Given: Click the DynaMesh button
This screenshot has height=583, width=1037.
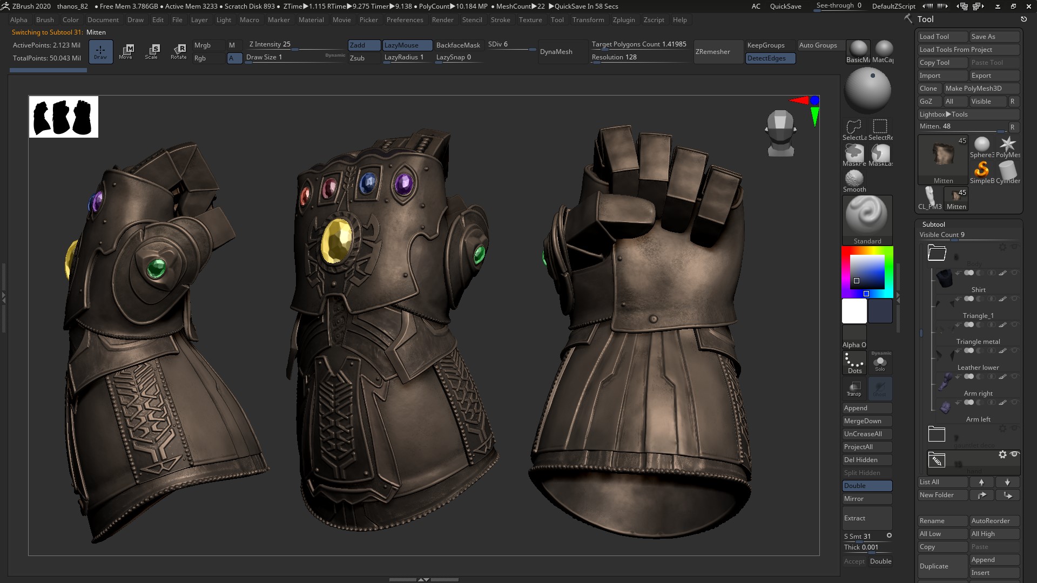Looking at the screenshot, I should pyautogui.click(x=563, y=52).
